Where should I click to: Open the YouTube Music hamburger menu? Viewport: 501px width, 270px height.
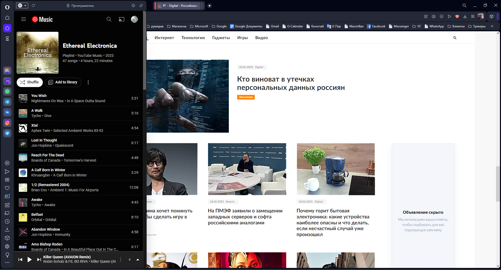coord(23,19)
